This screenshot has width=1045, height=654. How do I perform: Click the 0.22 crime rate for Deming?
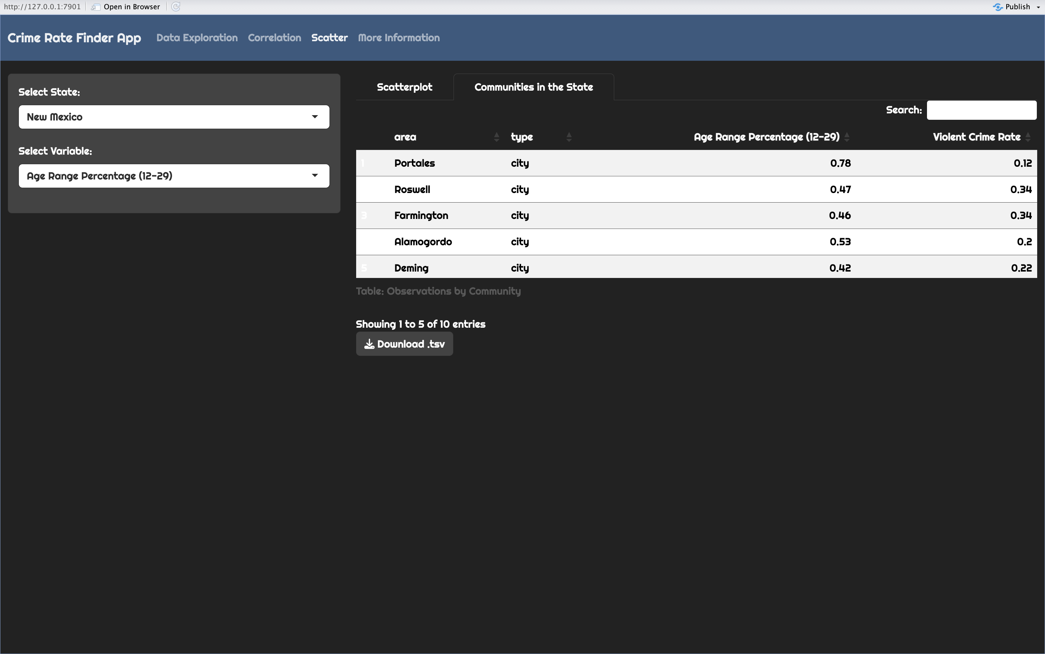coord(1021,268)
